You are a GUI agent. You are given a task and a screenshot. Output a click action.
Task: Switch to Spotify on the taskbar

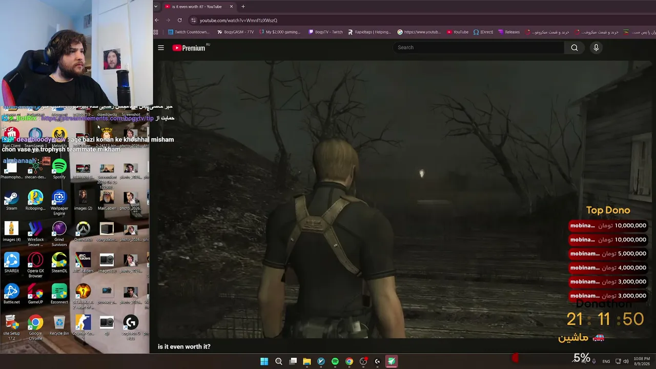(x=335, y=361)
